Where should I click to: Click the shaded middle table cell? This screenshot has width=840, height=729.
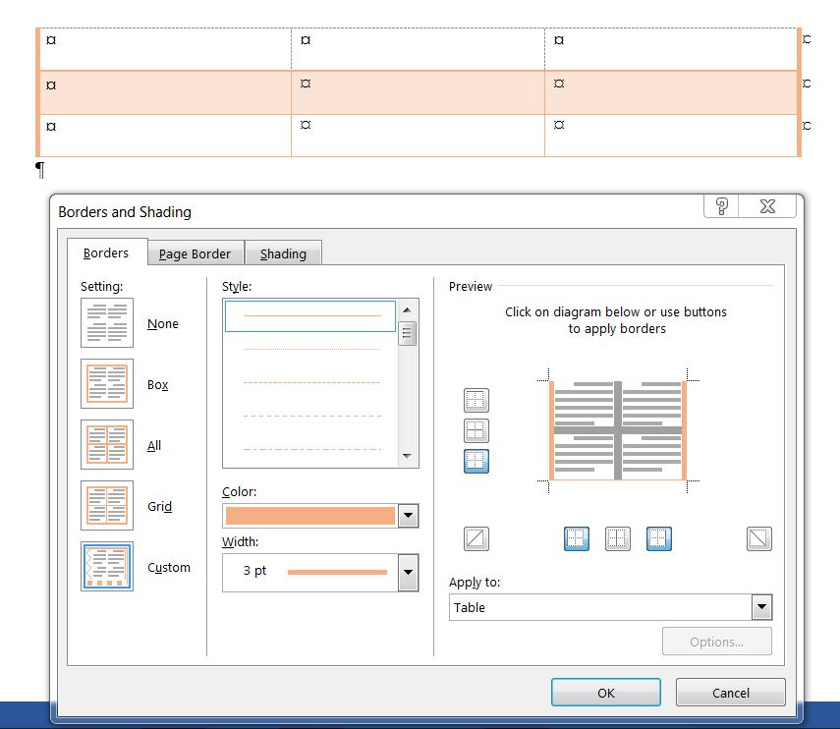pos(418,92)
